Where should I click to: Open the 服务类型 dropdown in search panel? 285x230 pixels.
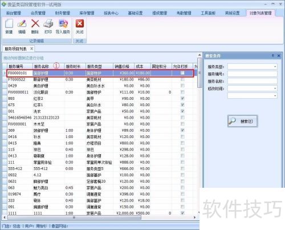click(x=275, y=67)
